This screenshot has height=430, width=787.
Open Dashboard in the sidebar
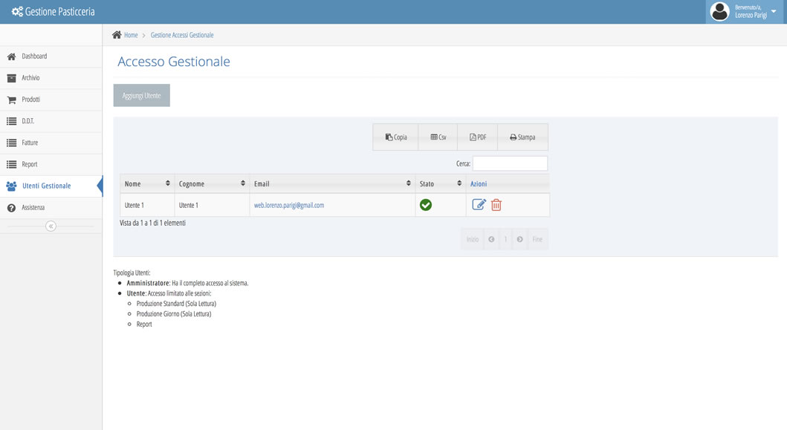click(34, 56)
